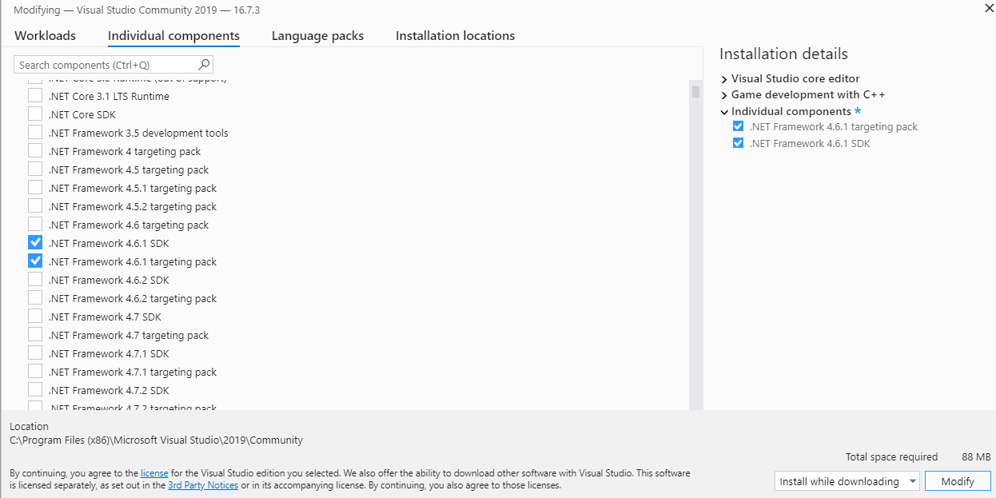Open the Language packs tab
The width and height of the screenshot is (996, 498).
[317, 35]
